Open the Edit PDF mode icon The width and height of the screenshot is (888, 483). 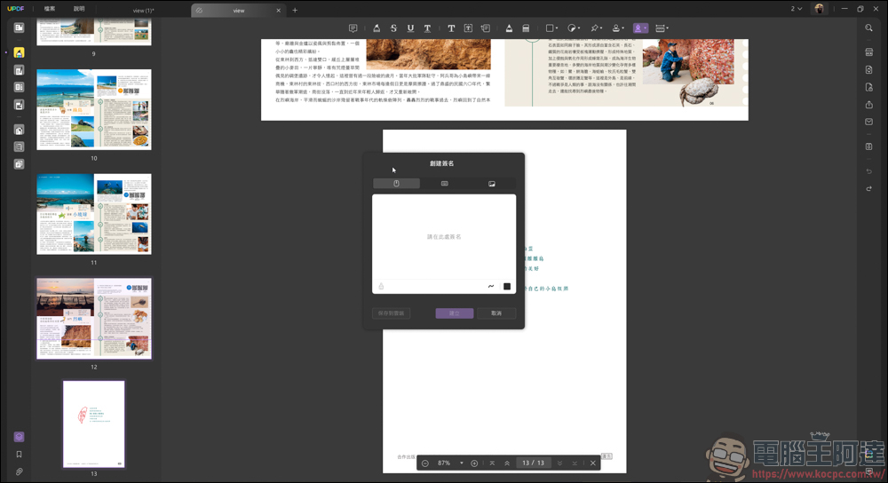click(x=19, y=70)
